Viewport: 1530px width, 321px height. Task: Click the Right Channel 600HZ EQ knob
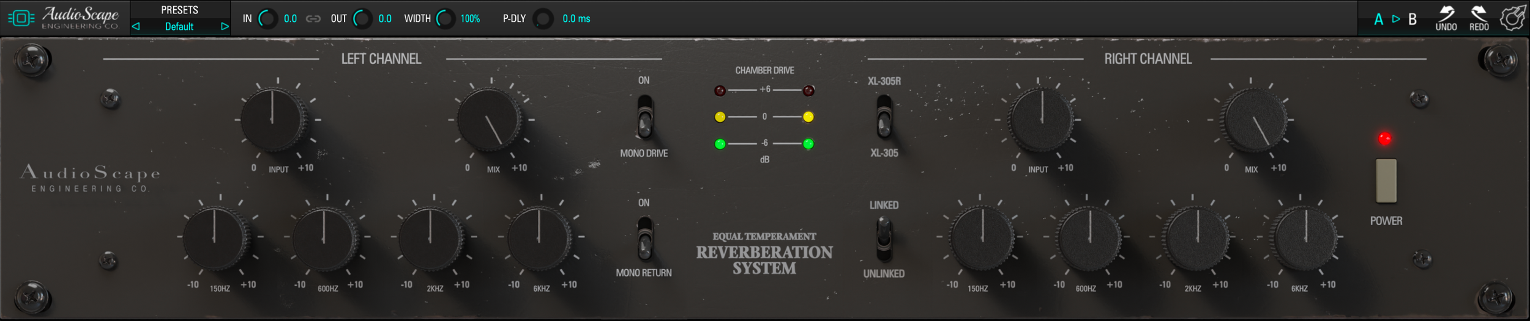pos(1089,237)
